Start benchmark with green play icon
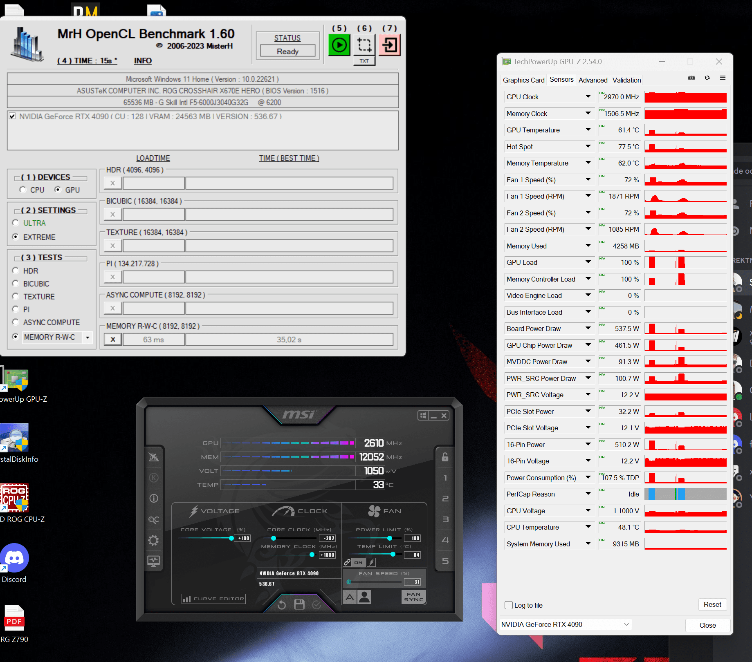The height and width of the screenshot is (662, 752). tap(339, 45)
